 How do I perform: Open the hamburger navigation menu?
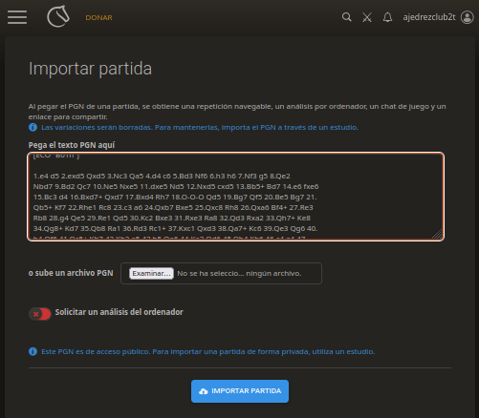pyautogui.click(x=17, y=17)
